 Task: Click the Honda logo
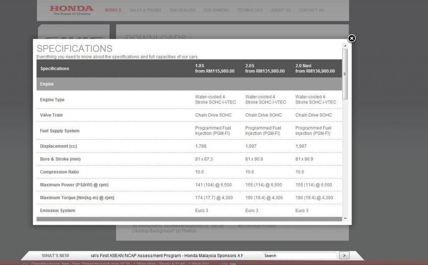71,10
